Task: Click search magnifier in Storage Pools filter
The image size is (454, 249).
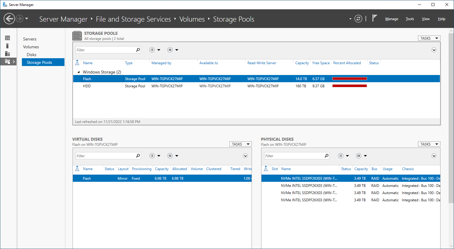Action: (x=138, y=50)
